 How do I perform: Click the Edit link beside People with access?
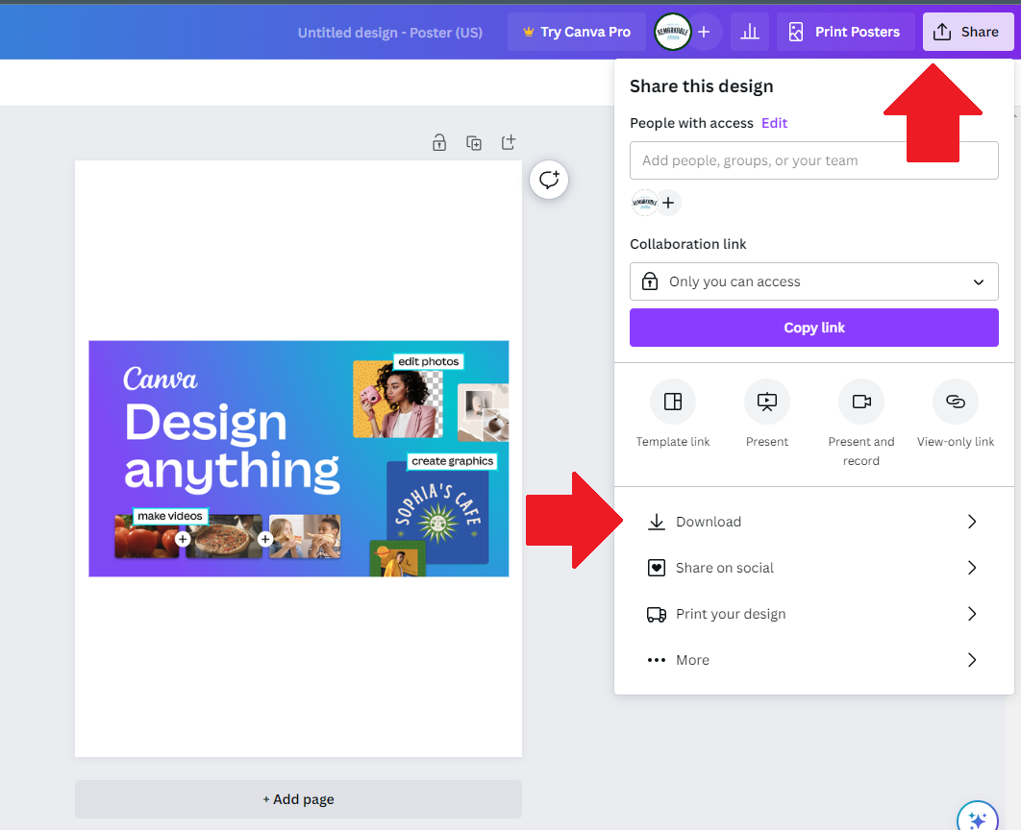(x=774, y=123)
